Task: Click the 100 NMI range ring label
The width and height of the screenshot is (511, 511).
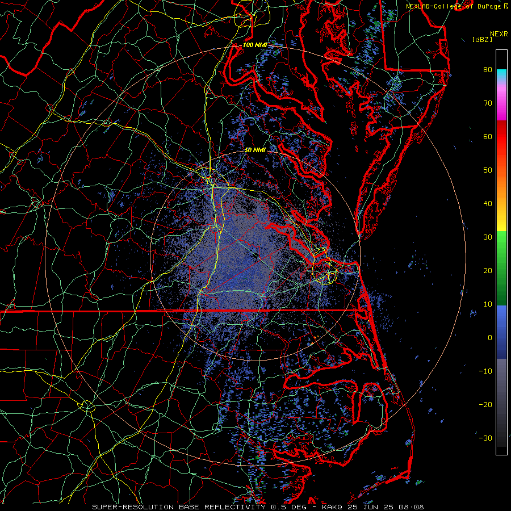Action: (x=254, y=45)
